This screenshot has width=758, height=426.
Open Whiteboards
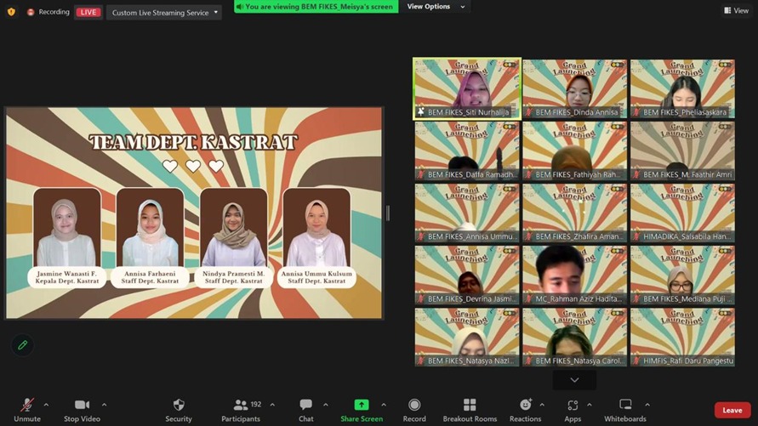(625, 406)
